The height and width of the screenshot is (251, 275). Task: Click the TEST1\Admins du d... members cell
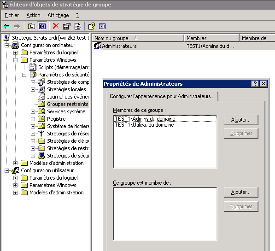coord(211,46)
